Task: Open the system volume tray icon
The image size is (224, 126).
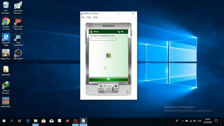Action: pos(195,121)
